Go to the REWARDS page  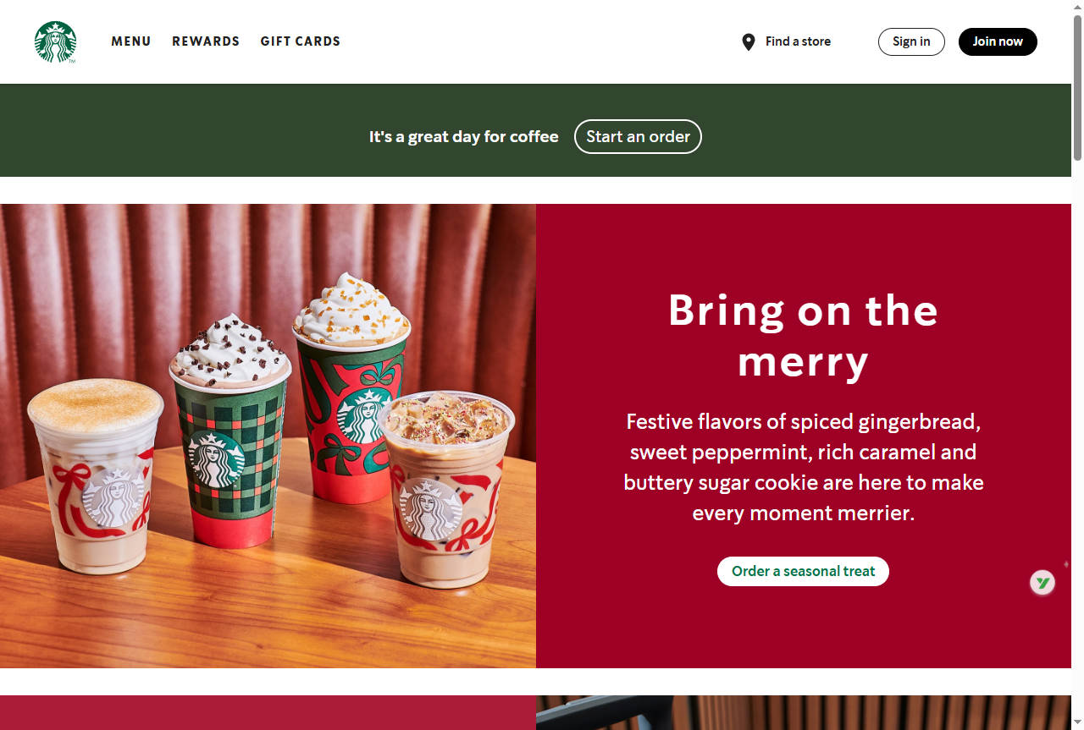tap(206, 41)
